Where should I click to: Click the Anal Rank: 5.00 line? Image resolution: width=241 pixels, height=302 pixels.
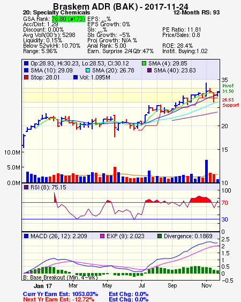click(107, 46)
